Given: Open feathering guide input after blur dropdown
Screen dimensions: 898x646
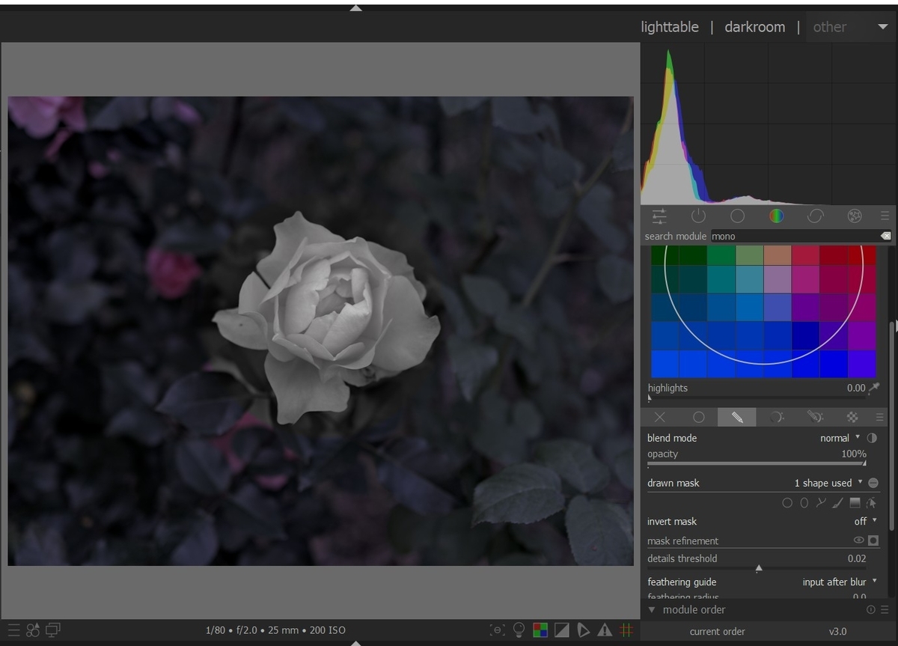Looking at the screenshot, I should (840, 582).
